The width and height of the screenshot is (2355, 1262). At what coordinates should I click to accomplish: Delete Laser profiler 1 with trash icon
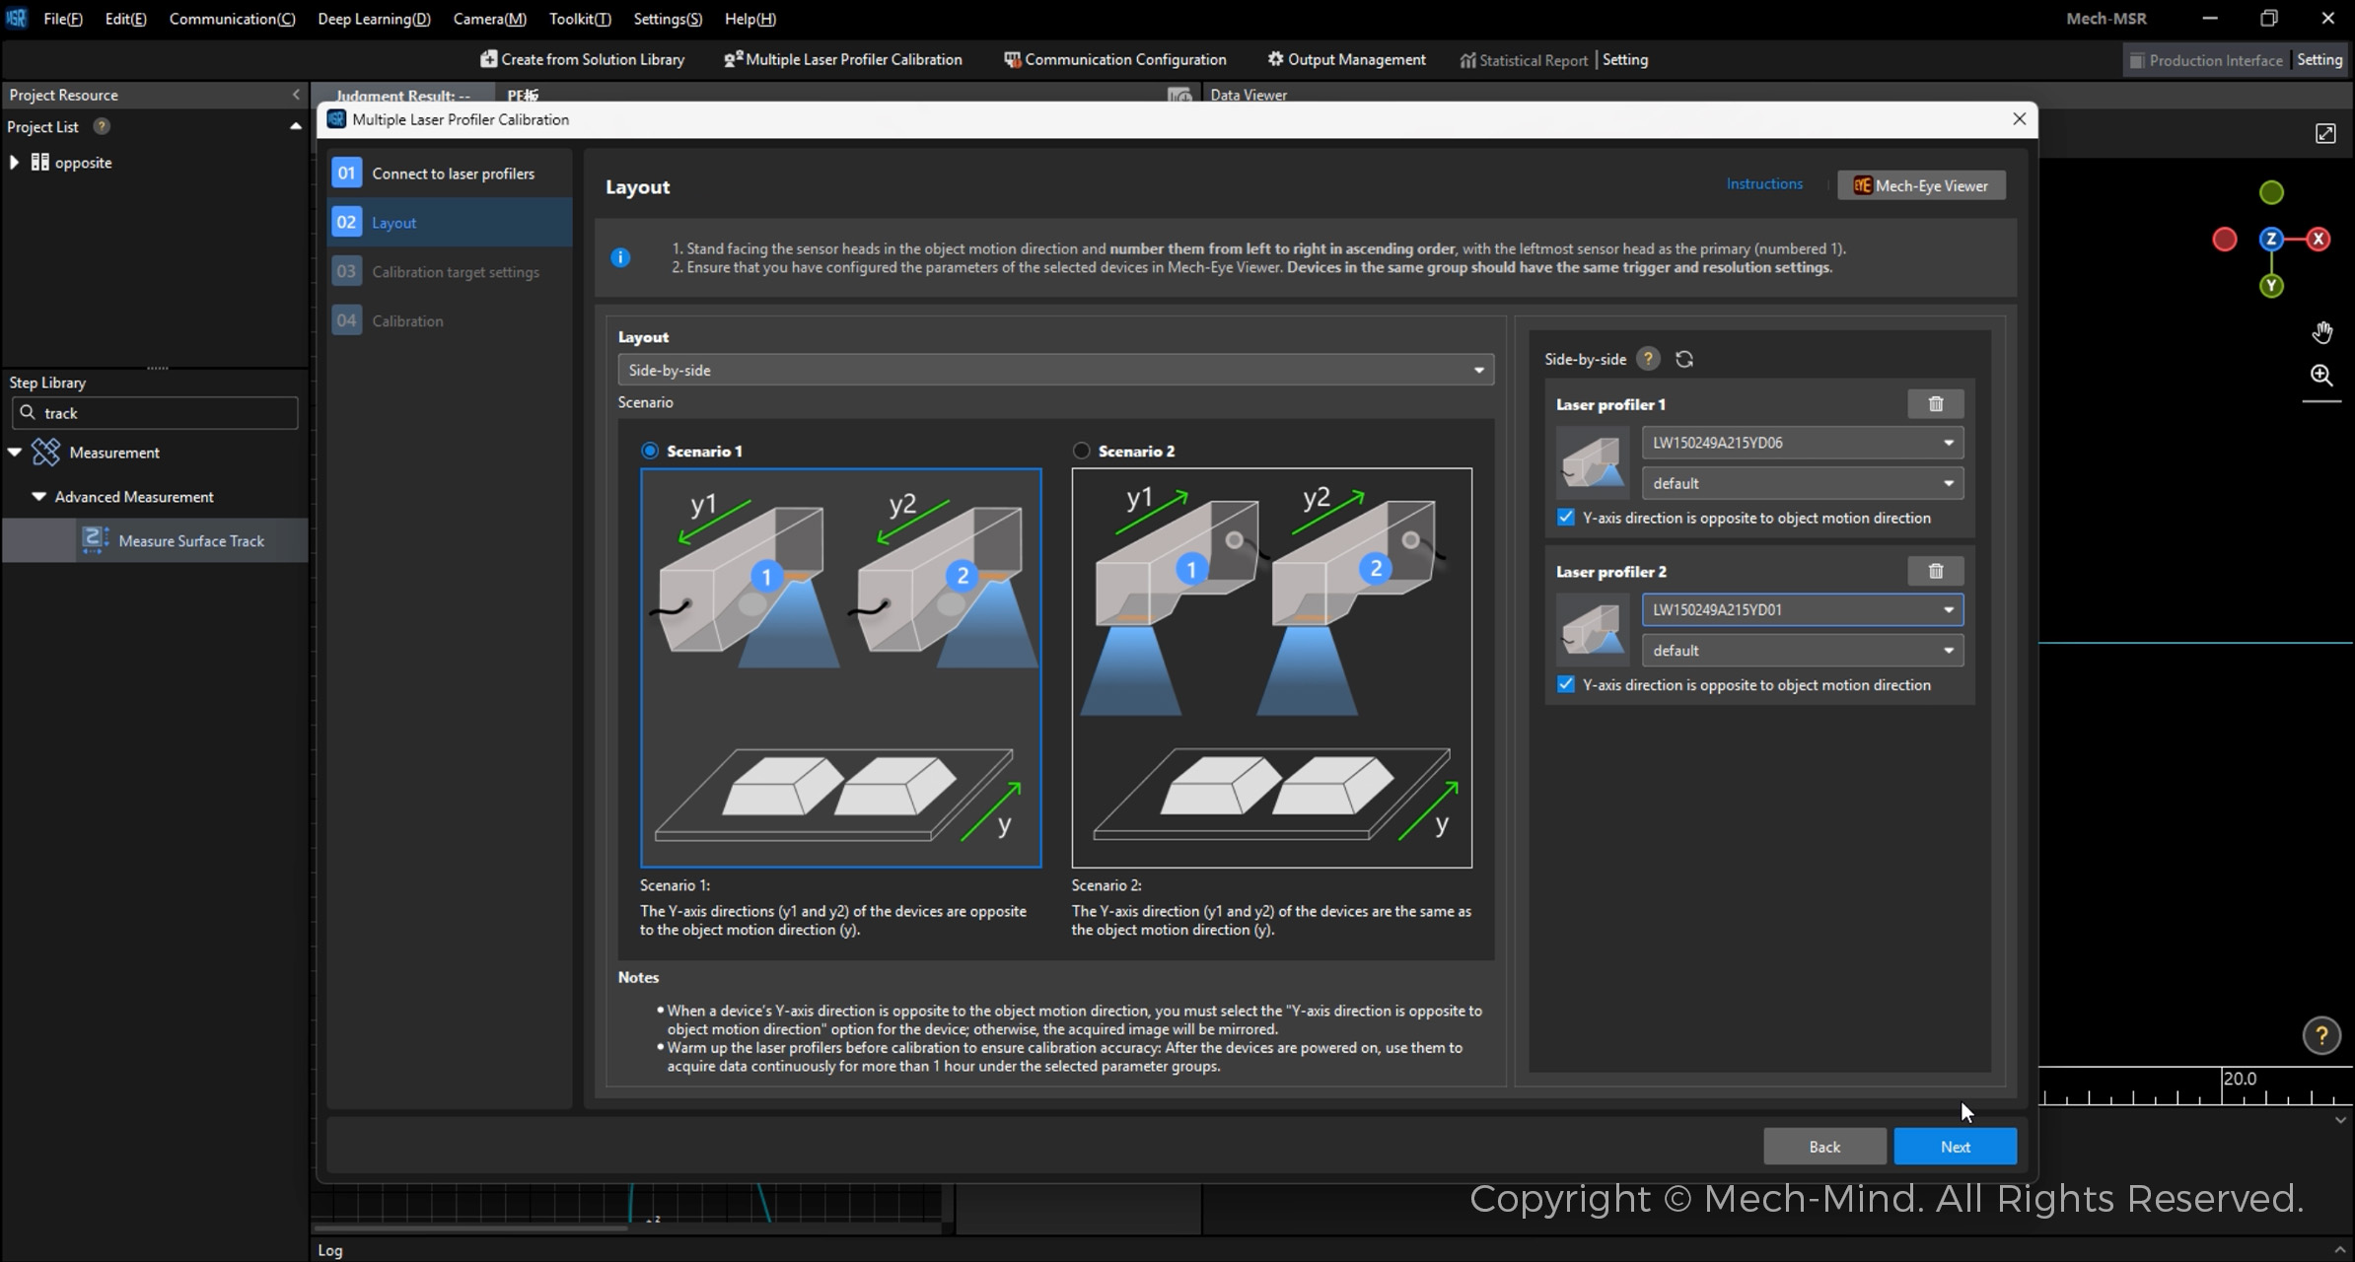point(1935,404)
